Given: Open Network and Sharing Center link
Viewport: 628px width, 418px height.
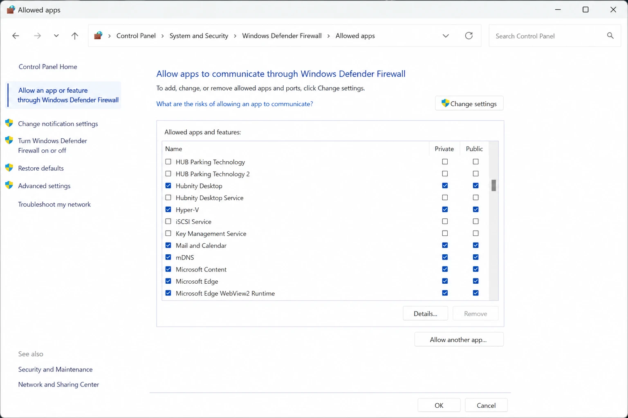Looking at the screenshot, I should pos(58,384).
